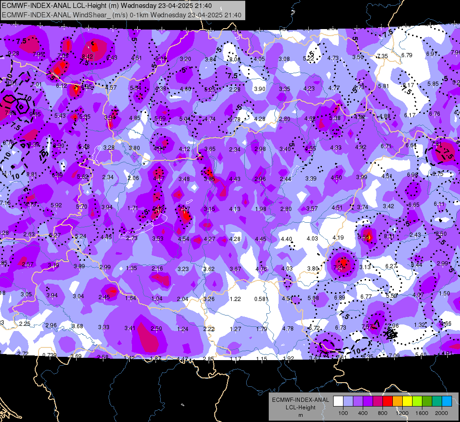
Task: Click the shear value 4.40
Action: 287,239
